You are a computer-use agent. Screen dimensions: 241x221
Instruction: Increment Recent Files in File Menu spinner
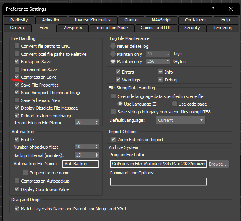[96, 121]
